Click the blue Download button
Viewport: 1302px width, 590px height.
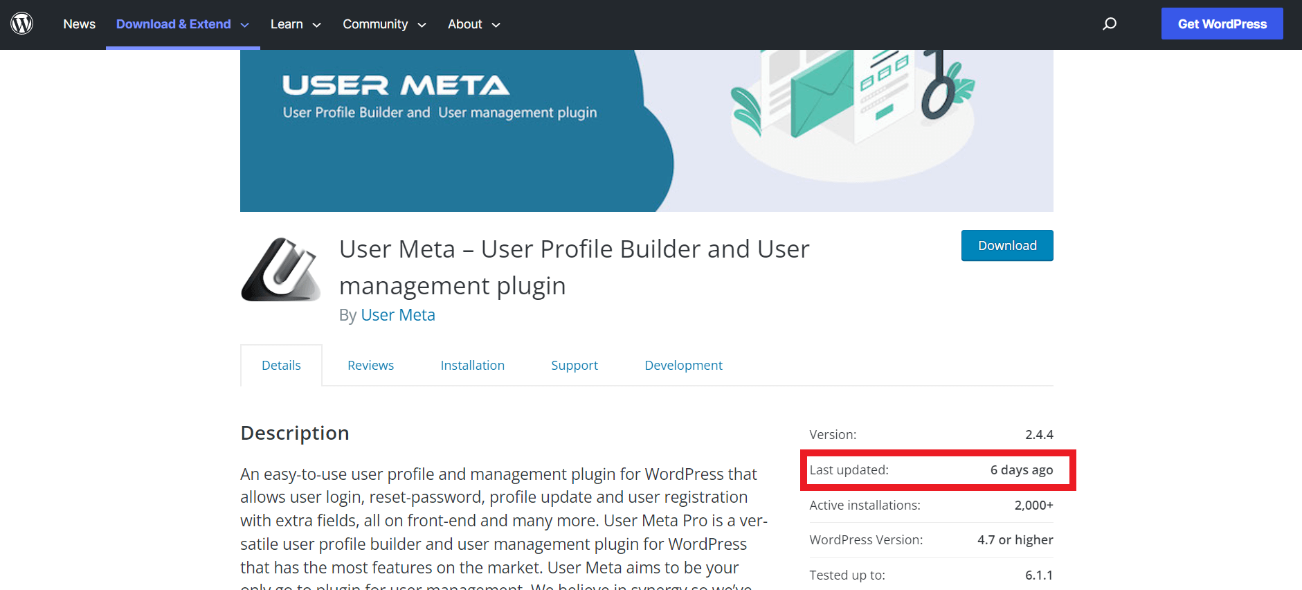click(1007, 246)
